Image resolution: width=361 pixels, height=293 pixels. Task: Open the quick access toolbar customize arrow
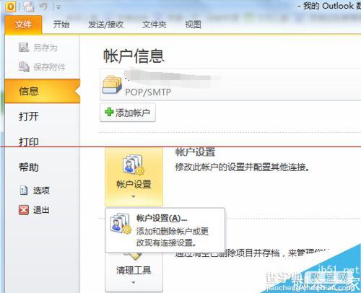coord(58,7)
